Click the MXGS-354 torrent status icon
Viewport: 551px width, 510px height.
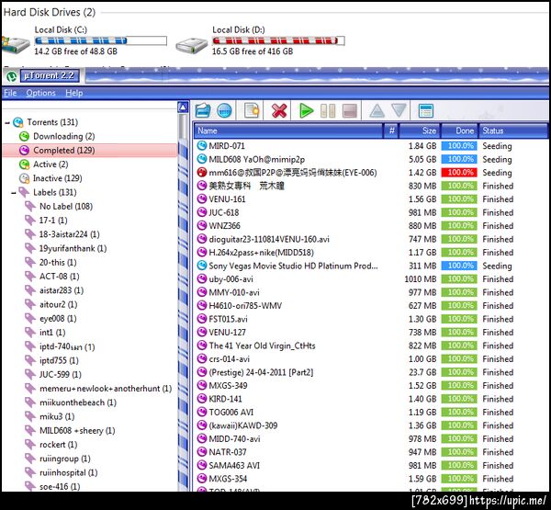point(202,479)
